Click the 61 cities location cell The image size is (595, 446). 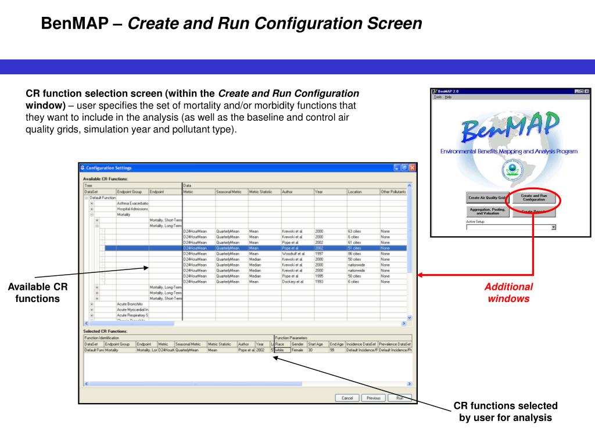(363, 242)
